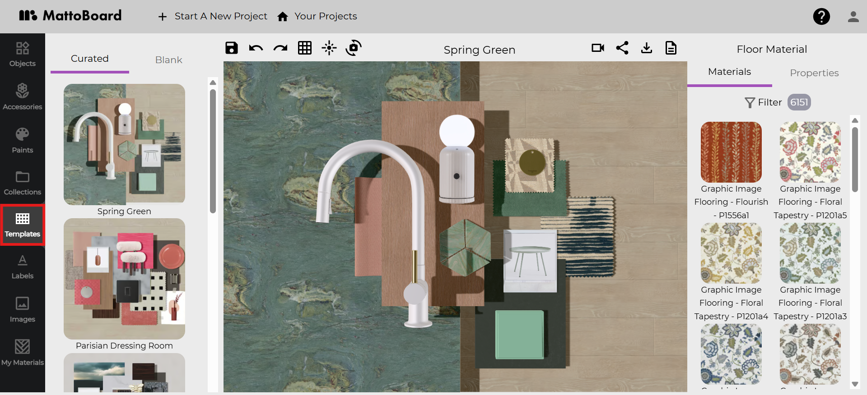Click the templates scroll up arrow
Screen dimensions: 867x395
point(213,83)
